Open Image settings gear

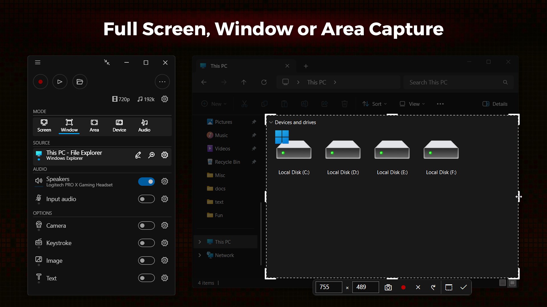pyautogui.click(x=165, y=260)
